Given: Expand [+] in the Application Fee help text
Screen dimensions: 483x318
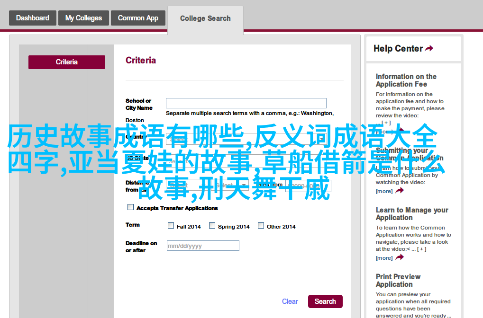Looking at the screenshot, I should pyautogui.click(x=385, y=123).
